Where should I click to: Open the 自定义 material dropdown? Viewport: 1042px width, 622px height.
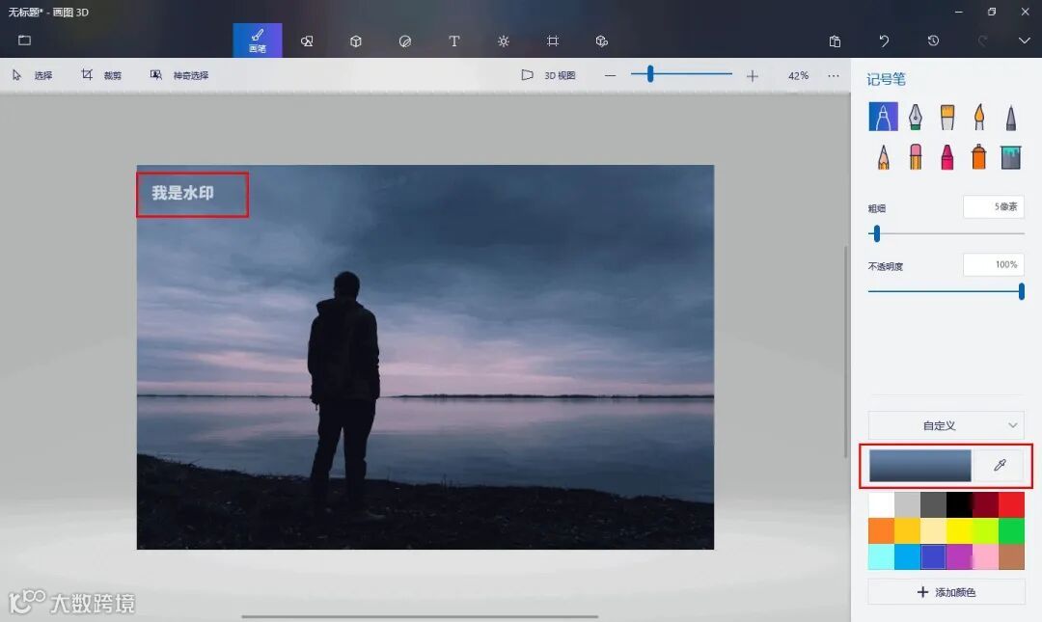[946, 425]
